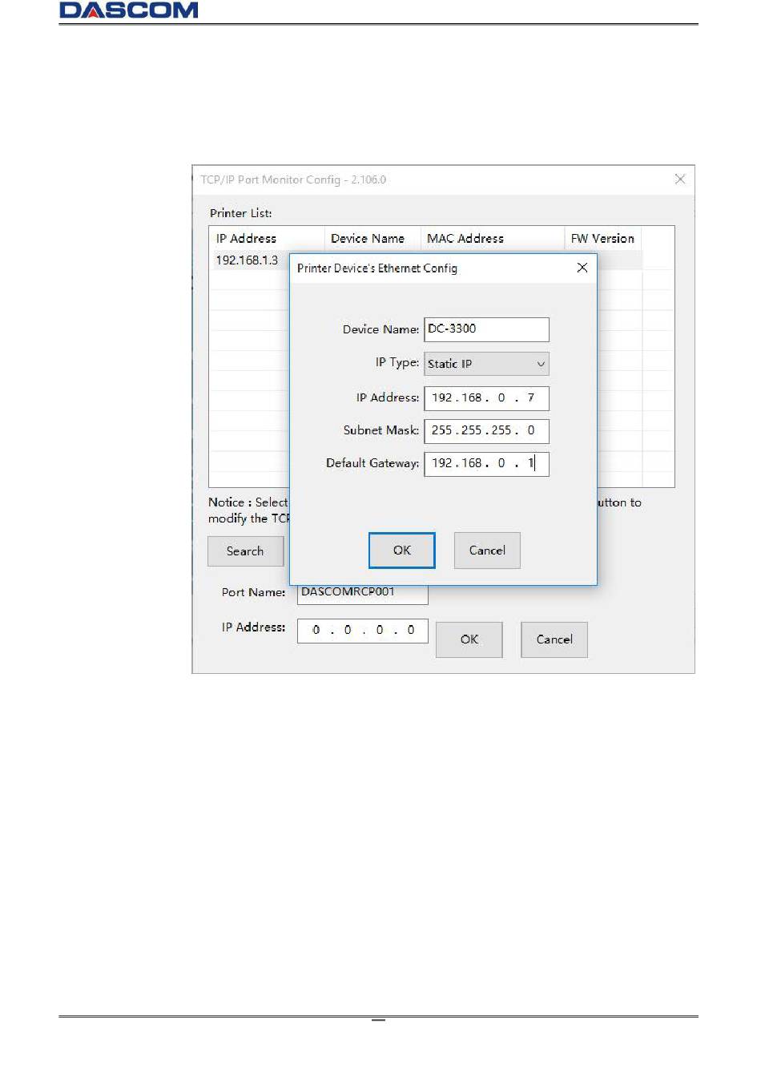Click the Device Name column header

click(x=368, y=239)
